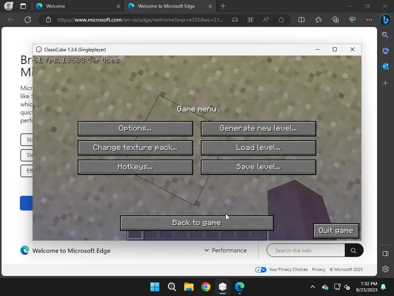Open Your Privacy Choices link
Screen dimensions: 394x296
[x=288, y=269]
